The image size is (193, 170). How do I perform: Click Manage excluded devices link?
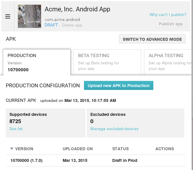[114, 129]
